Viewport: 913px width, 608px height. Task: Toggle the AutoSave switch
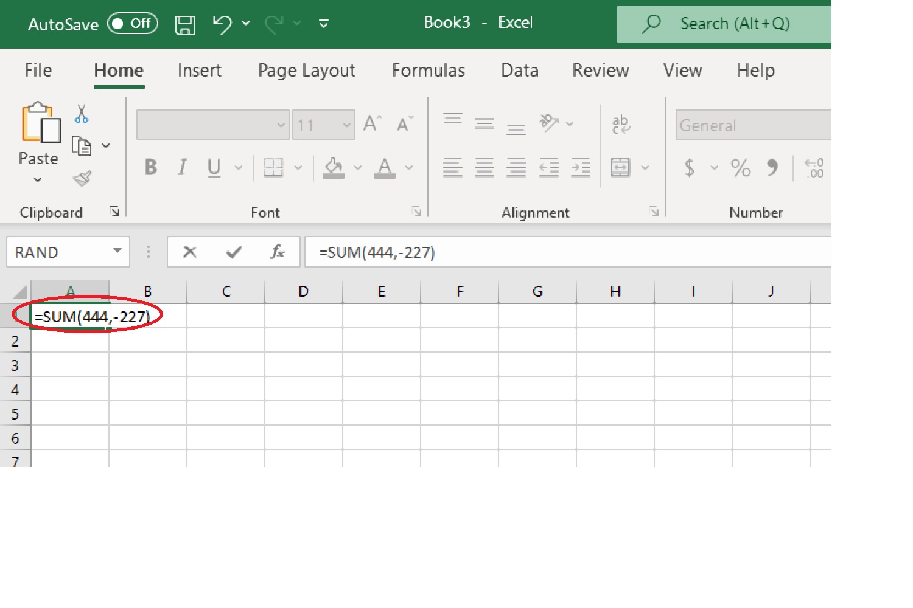[x=132, y=24]
